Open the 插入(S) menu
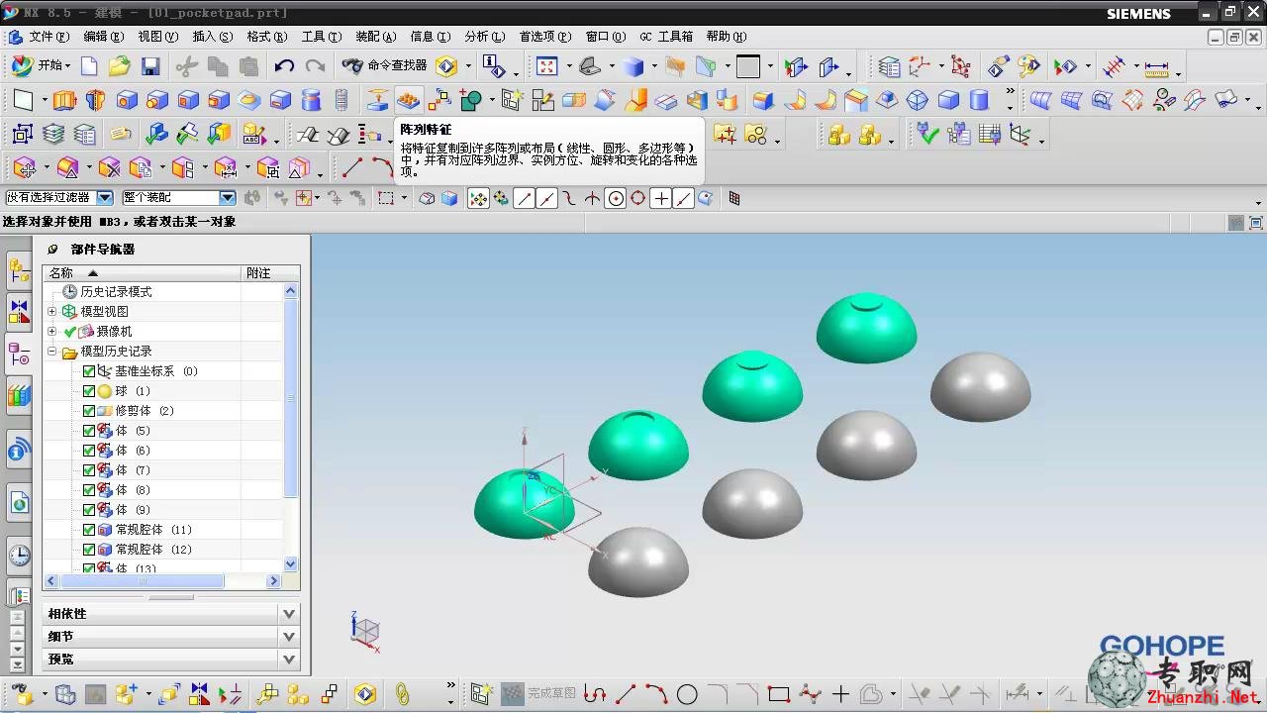 tap(213, 37)
